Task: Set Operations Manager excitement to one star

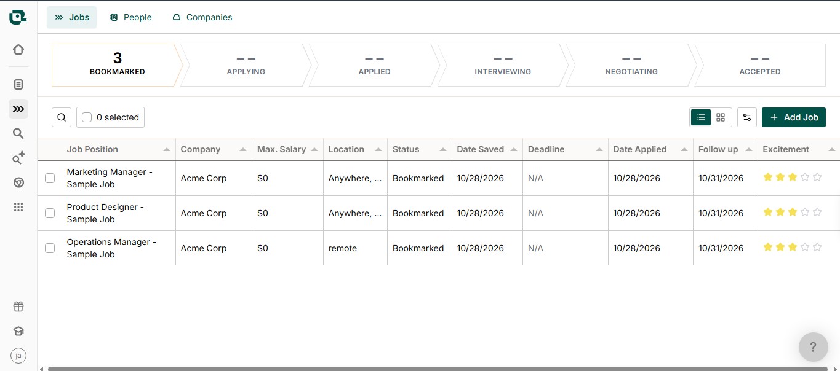Action: 768,247
